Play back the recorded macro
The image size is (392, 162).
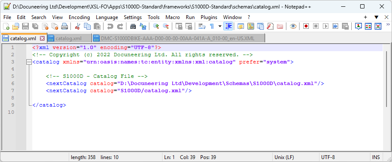point(325,26)
